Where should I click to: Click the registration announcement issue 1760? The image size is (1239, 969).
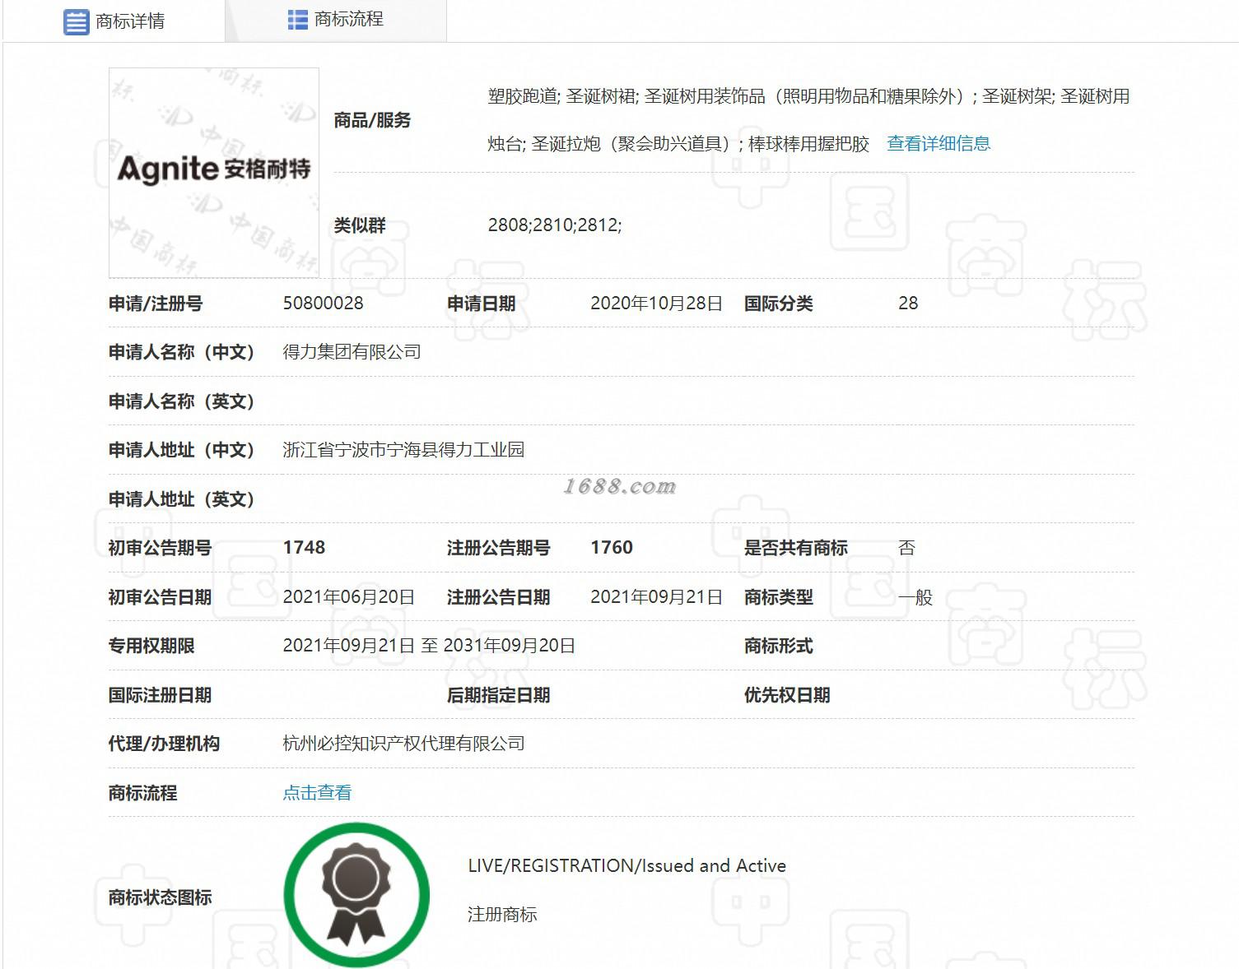pyautogui.click(x=612, y=548)
